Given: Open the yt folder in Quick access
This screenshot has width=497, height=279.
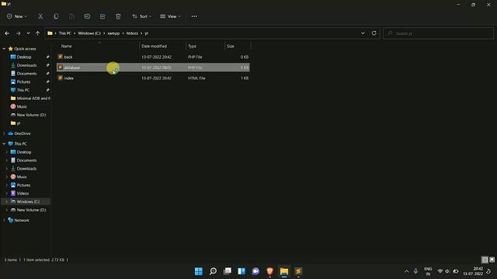Looking at the screenshot, I should [x=19, y=123].
